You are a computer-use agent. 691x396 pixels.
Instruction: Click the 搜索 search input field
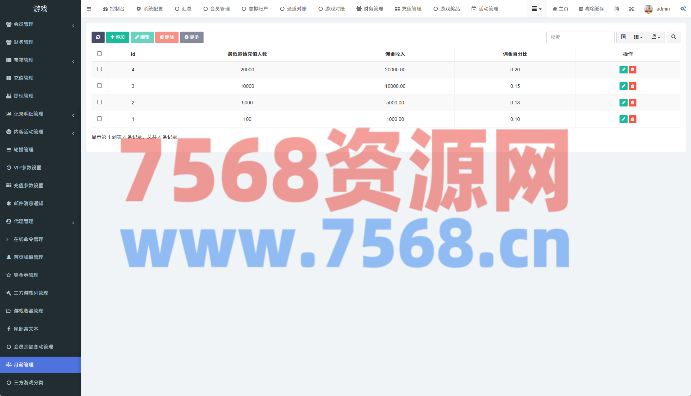[x=580, y=37]
